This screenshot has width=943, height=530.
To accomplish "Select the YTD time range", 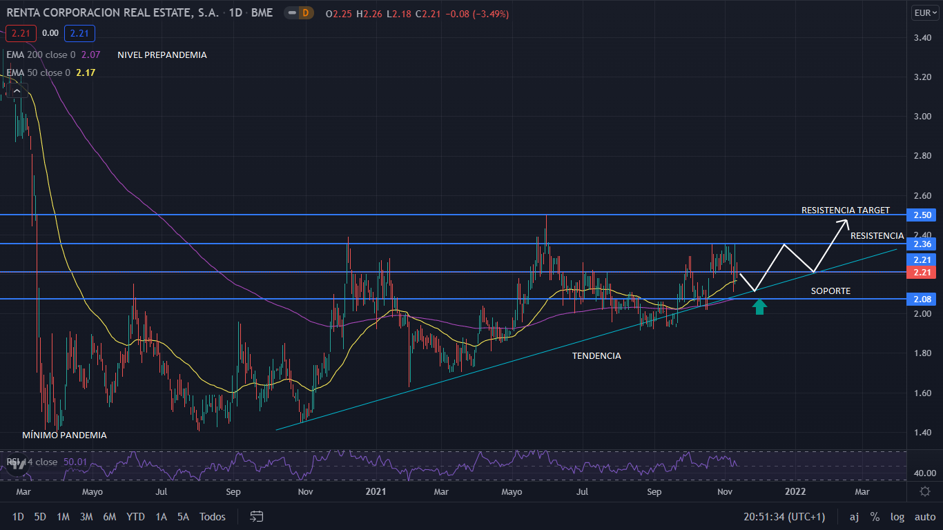I will click(135, 516).
